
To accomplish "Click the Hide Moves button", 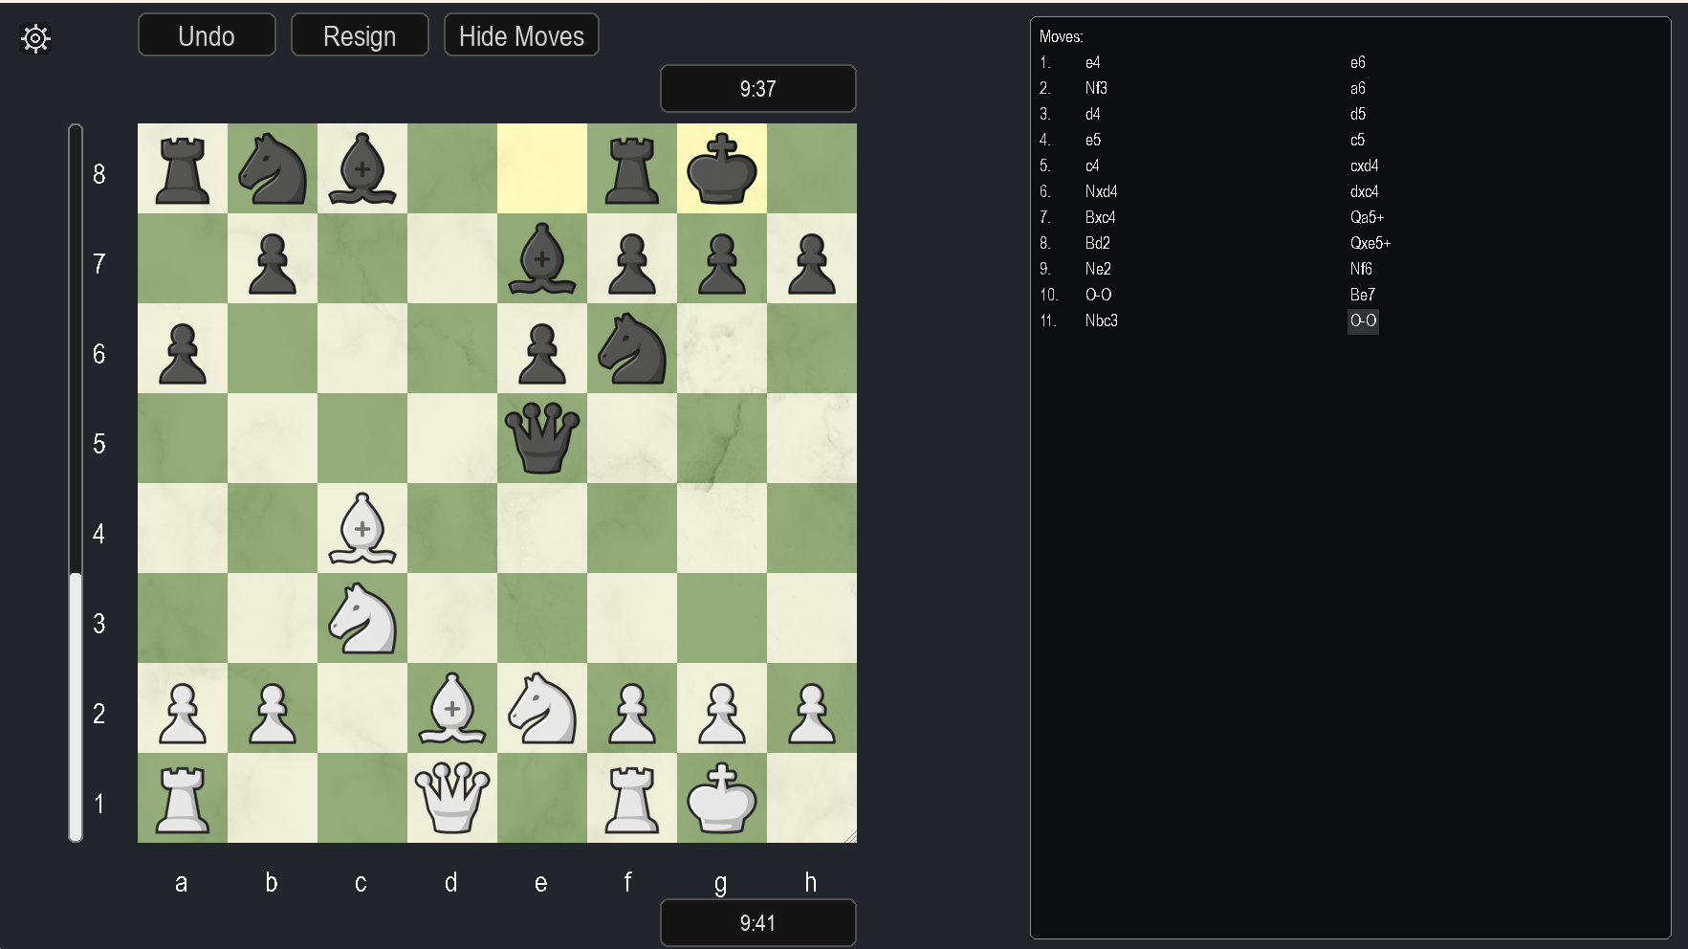I will [x=521, y=35].
